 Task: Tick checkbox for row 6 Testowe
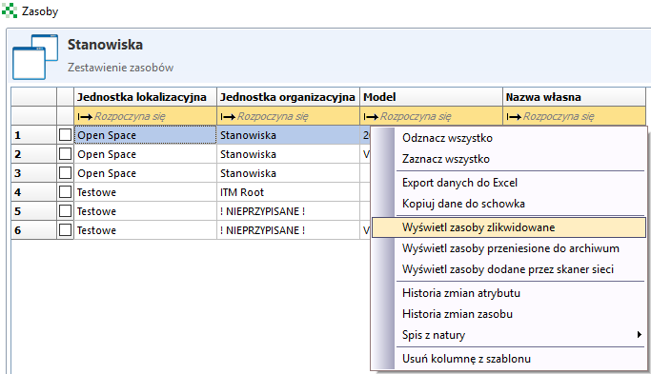point(65,230)
